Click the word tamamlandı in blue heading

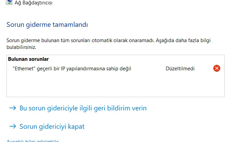click(x=70, y=24)
